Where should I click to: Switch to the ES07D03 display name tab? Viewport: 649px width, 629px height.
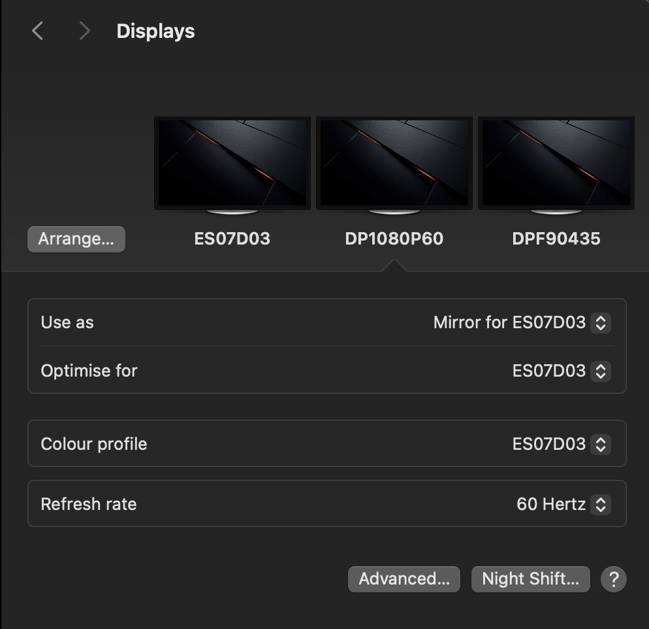[x=232, y=239]
